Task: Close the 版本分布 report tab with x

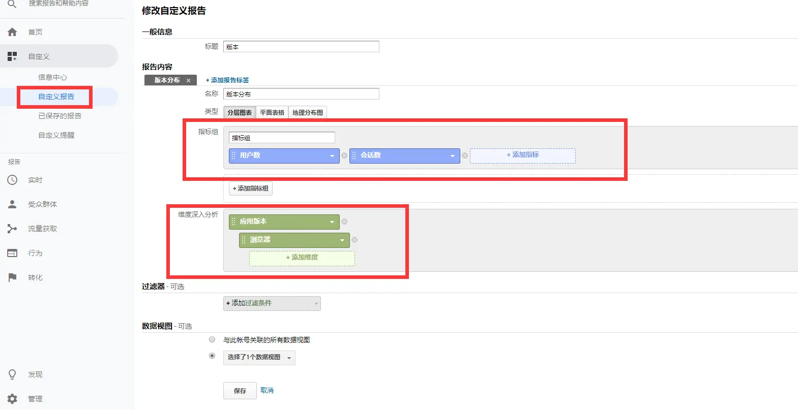Action: (188, 80)
